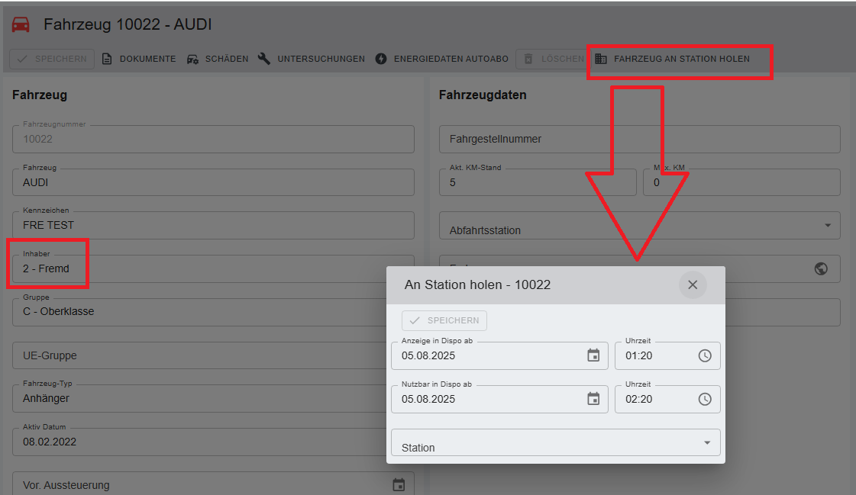
Task: Click the Akt. KM-Stand input field
Action: tap(537, 183)
